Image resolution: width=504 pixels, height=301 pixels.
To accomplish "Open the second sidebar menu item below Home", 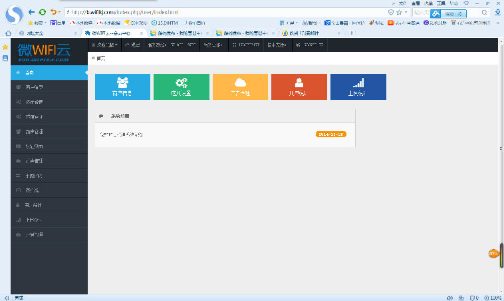I will click(x=49, y=87).
